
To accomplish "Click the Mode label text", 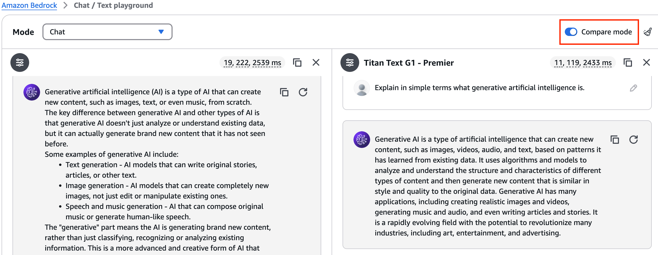I will [x=23, y=32].
